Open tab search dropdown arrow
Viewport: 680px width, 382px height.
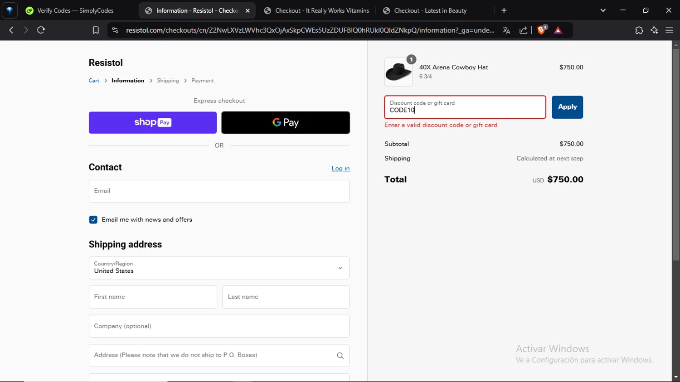(x=603, y=10)
